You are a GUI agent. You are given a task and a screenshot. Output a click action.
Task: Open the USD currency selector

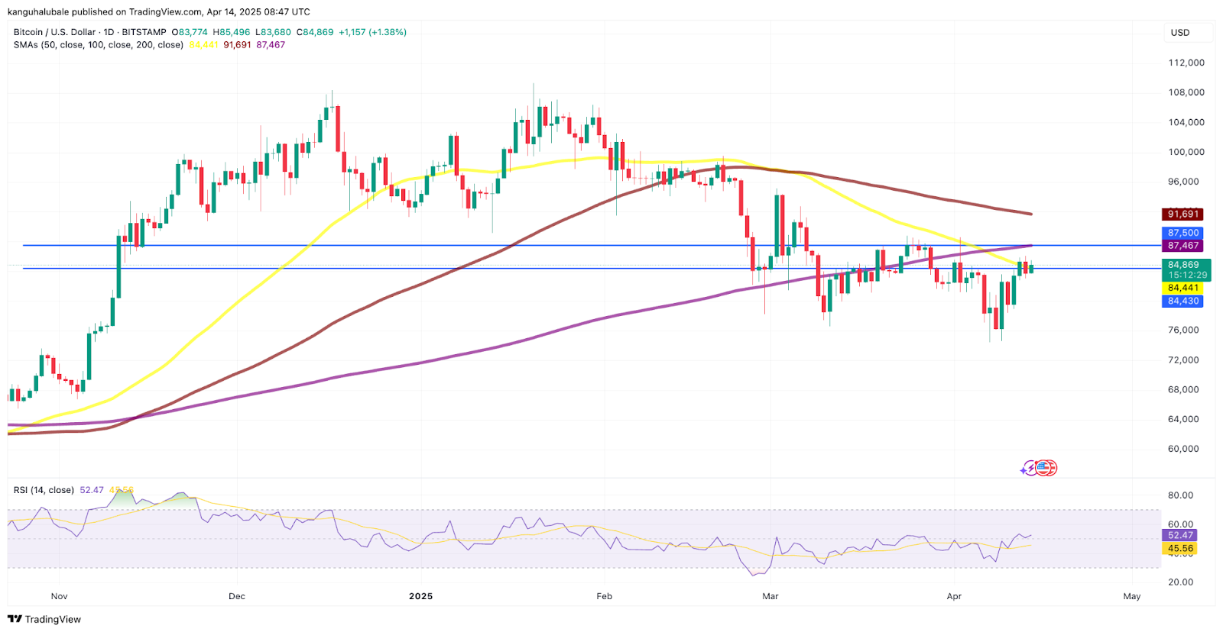1180,32
